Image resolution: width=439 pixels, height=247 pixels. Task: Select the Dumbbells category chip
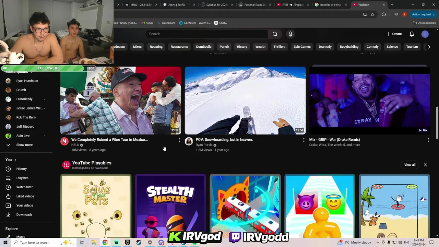click(x=204, y=47)
